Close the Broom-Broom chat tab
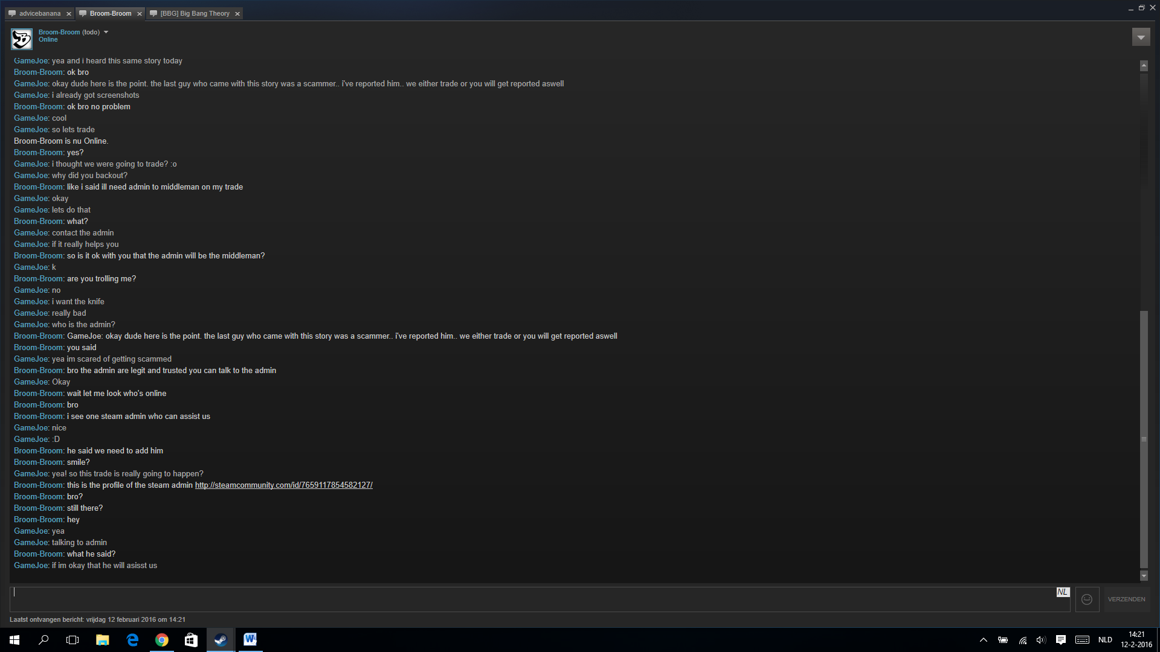The width and height of the screenshot is (1160, 652). pyautogui.click(x=139, y=14)
